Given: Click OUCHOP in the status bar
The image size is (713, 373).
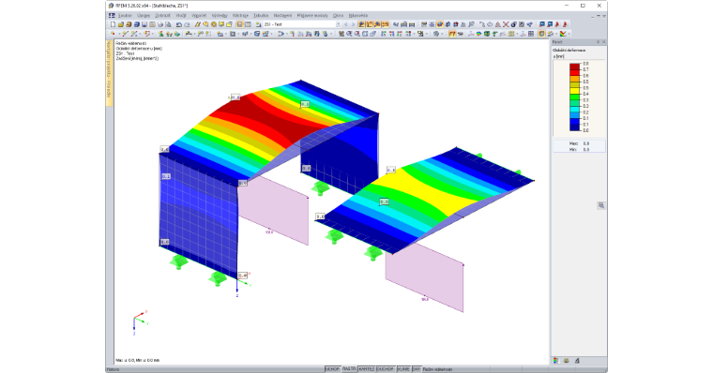Looking at the screenshot, I should coord(386,369).
